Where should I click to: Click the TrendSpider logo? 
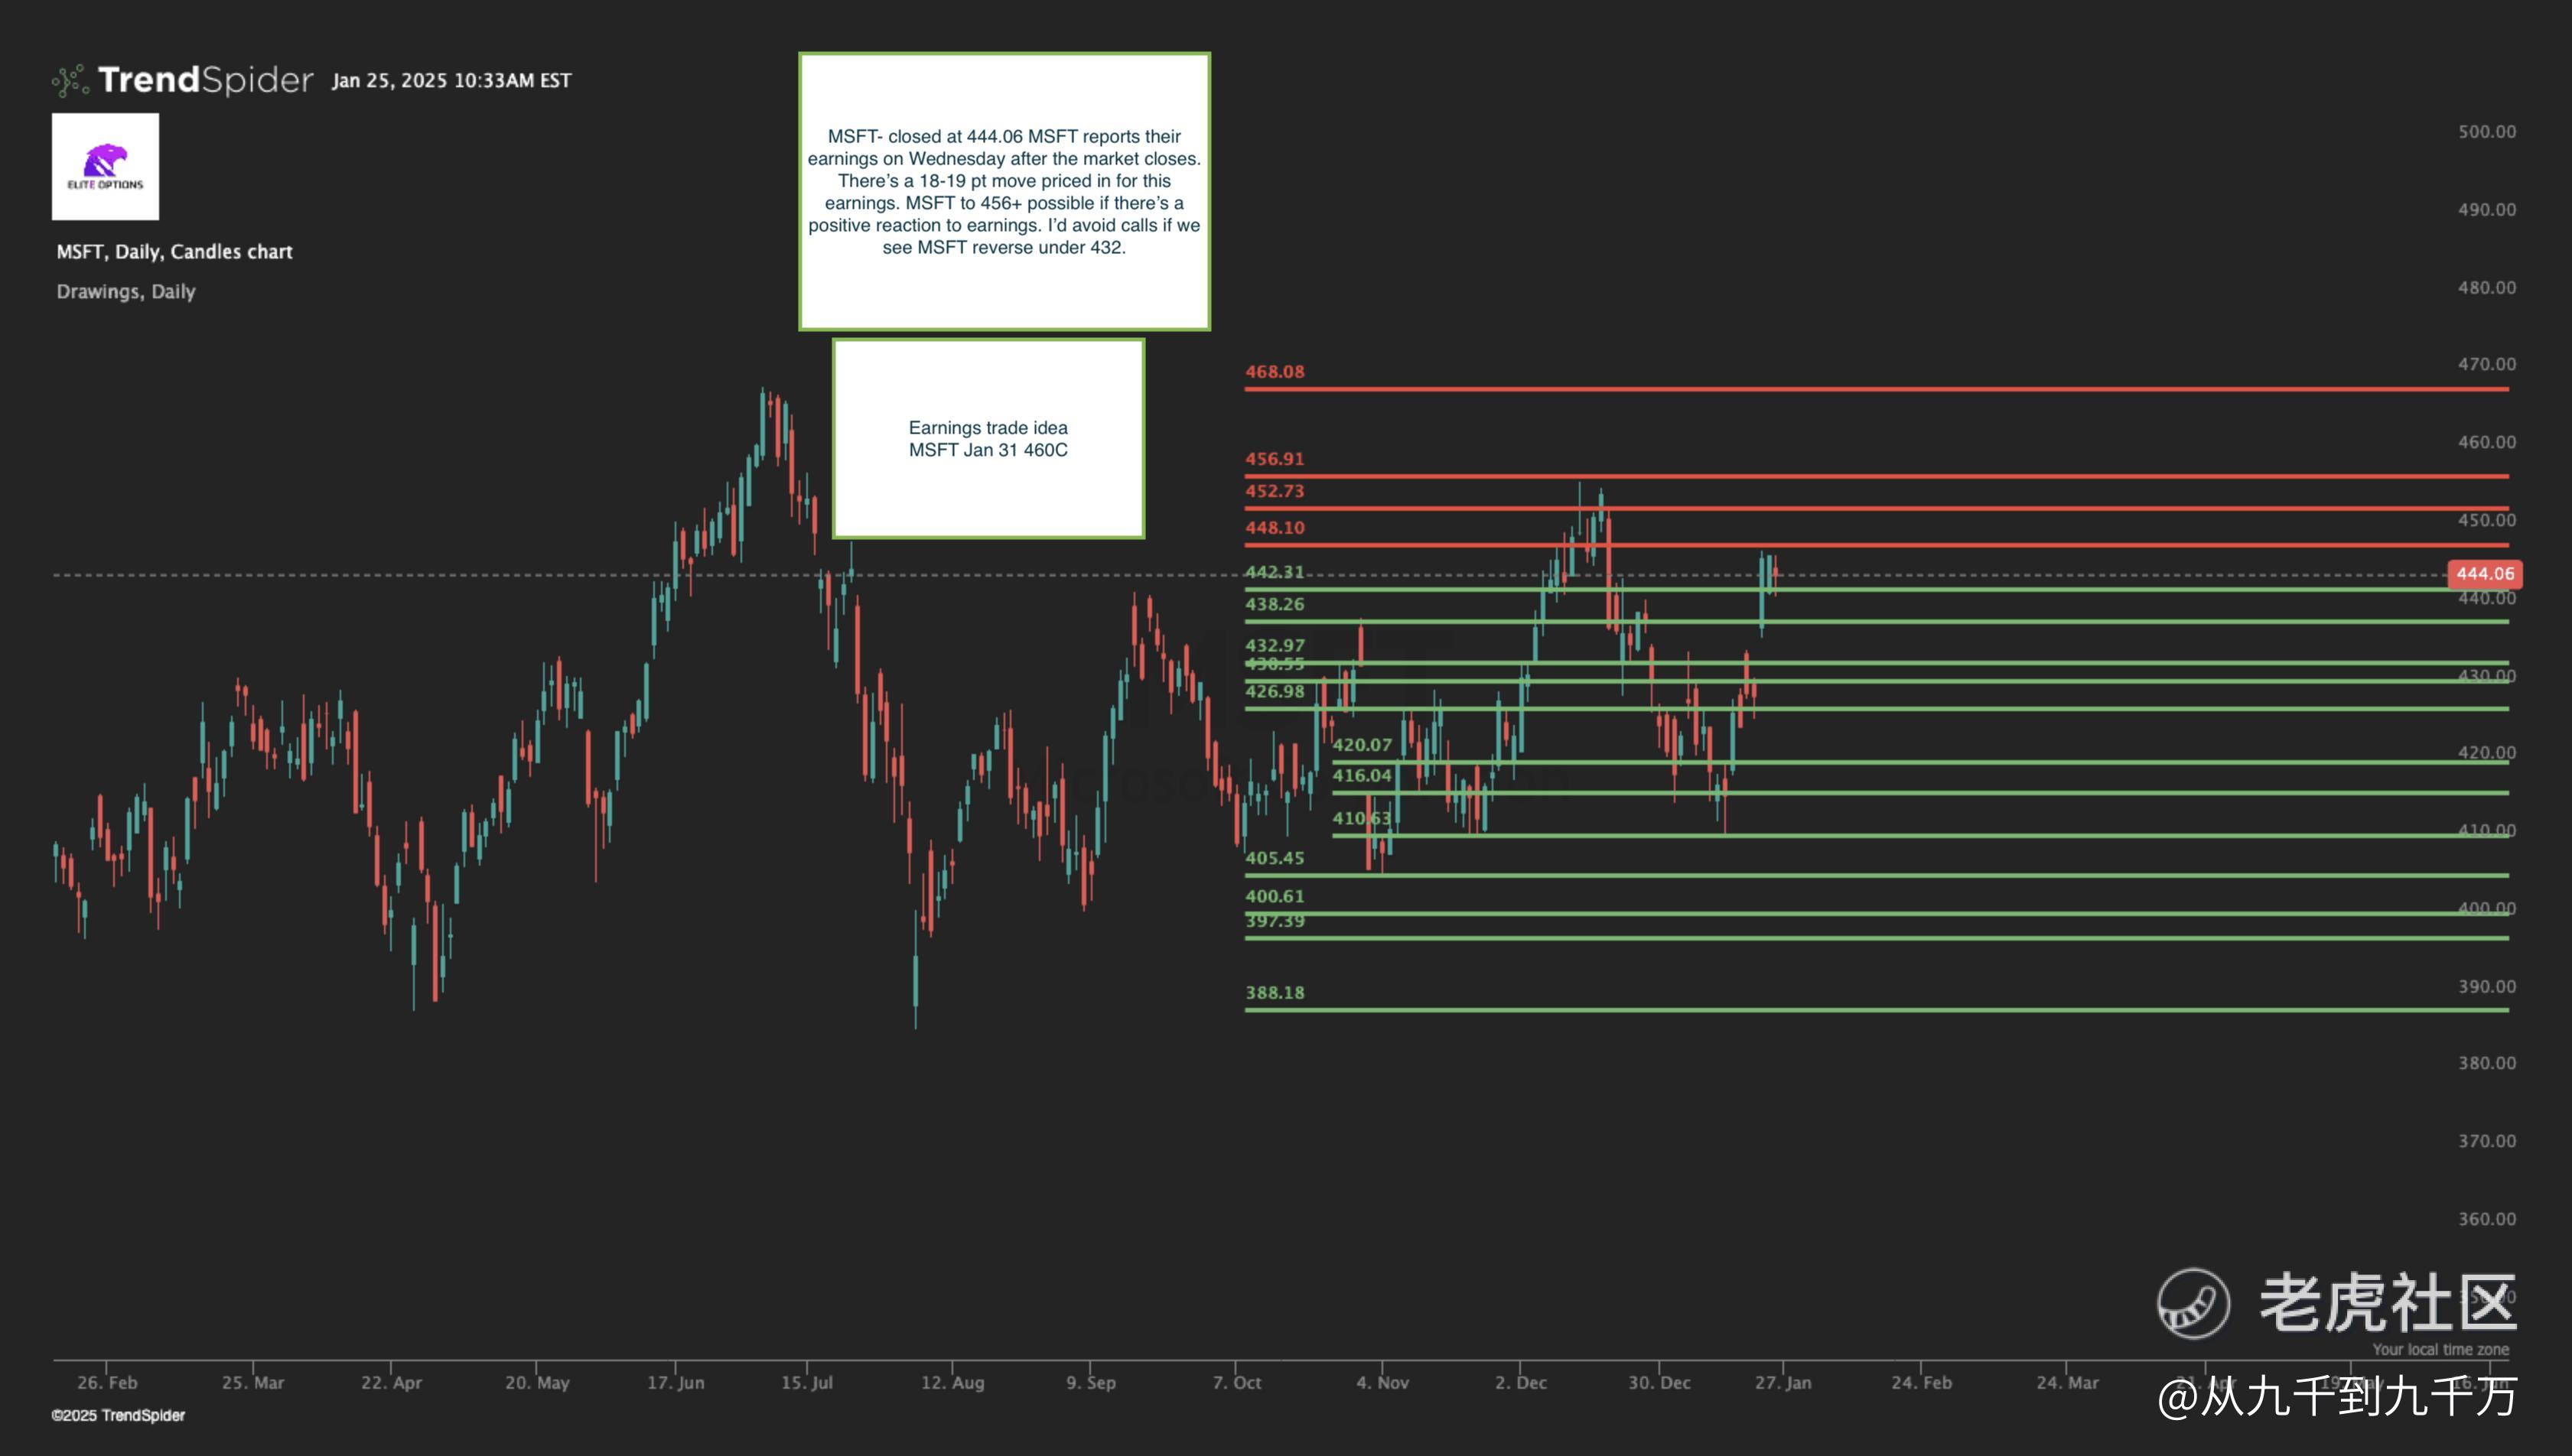[x=183, y=80]
